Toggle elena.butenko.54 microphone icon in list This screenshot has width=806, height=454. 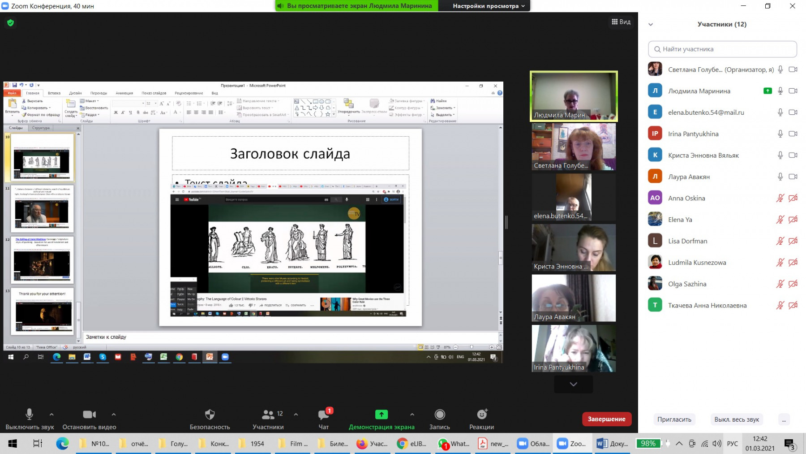(x=780, y=112)
